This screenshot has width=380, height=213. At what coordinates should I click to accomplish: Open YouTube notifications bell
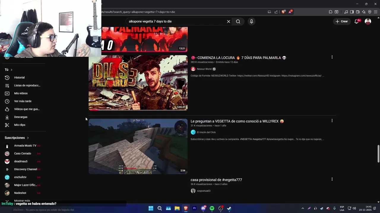[357, 21]
